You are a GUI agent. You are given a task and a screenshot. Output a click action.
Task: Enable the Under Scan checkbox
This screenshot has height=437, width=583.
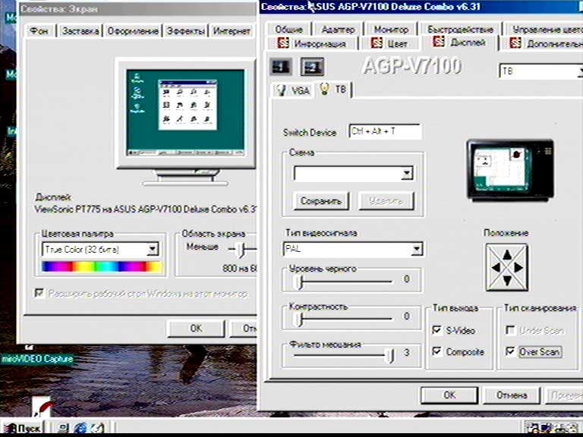pos(510,330)
